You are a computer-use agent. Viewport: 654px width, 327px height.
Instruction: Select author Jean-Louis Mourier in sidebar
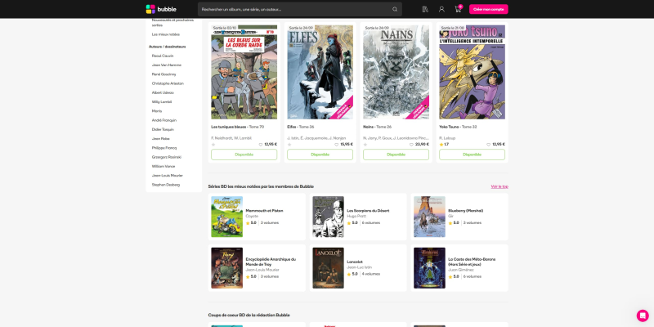[x=168, y=175]
